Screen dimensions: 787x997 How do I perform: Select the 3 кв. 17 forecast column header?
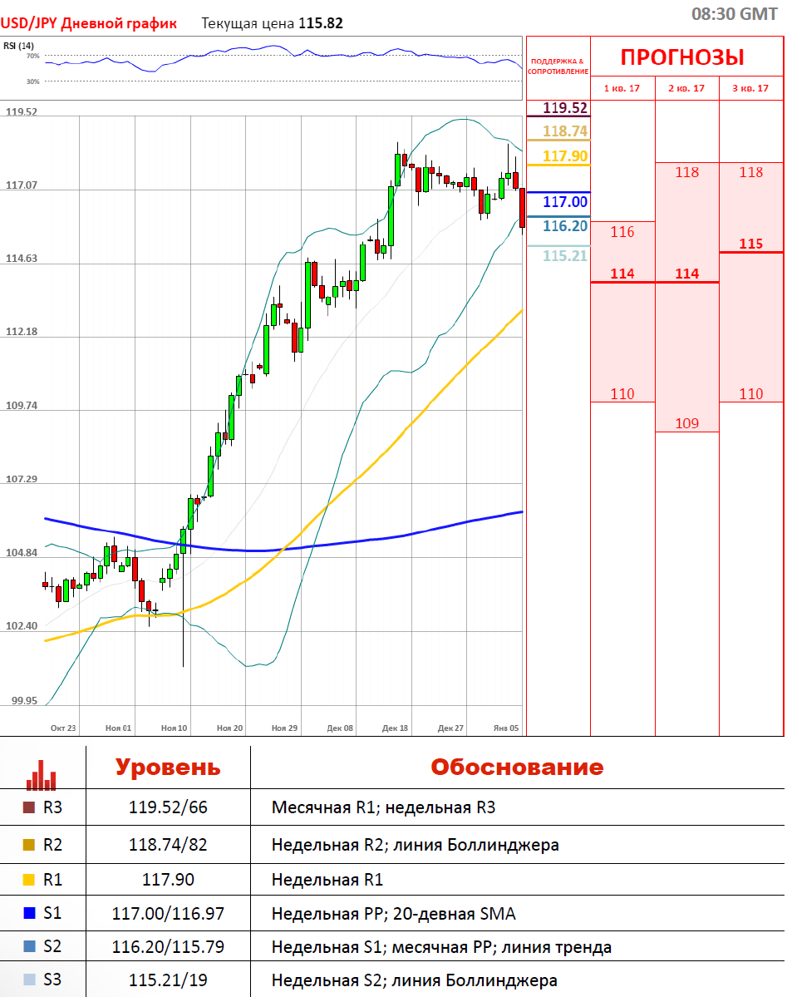coord(750,88)
